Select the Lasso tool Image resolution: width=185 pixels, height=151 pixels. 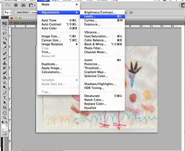(5, 33)
